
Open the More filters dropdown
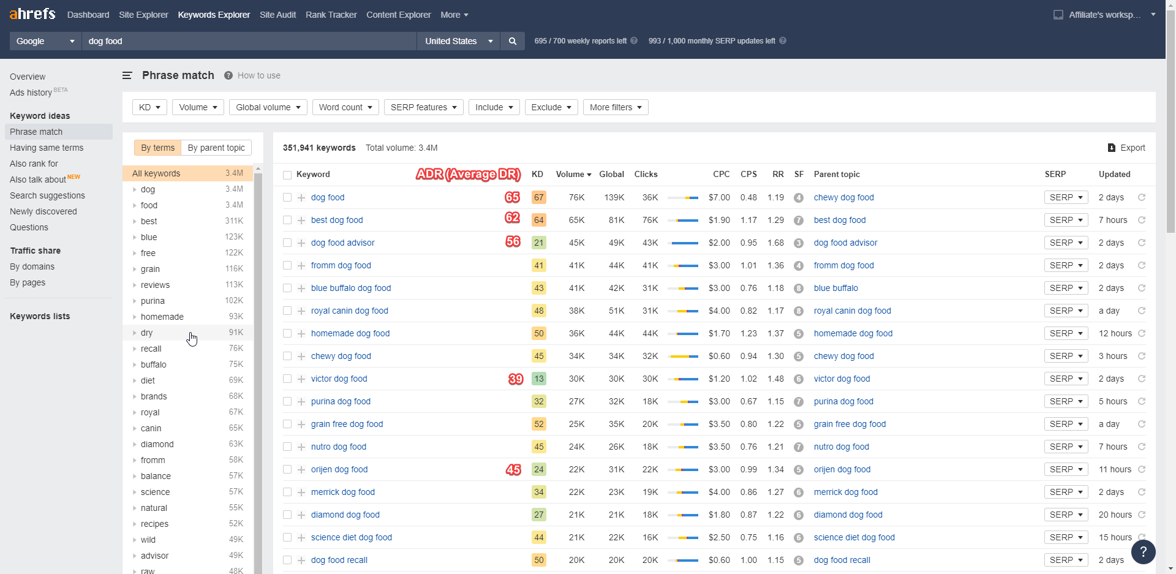[x=616, y=107]
